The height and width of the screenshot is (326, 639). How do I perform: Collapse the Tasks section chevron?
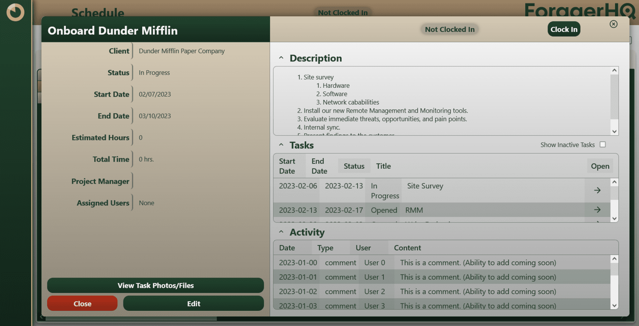click(x=281, y=145)
